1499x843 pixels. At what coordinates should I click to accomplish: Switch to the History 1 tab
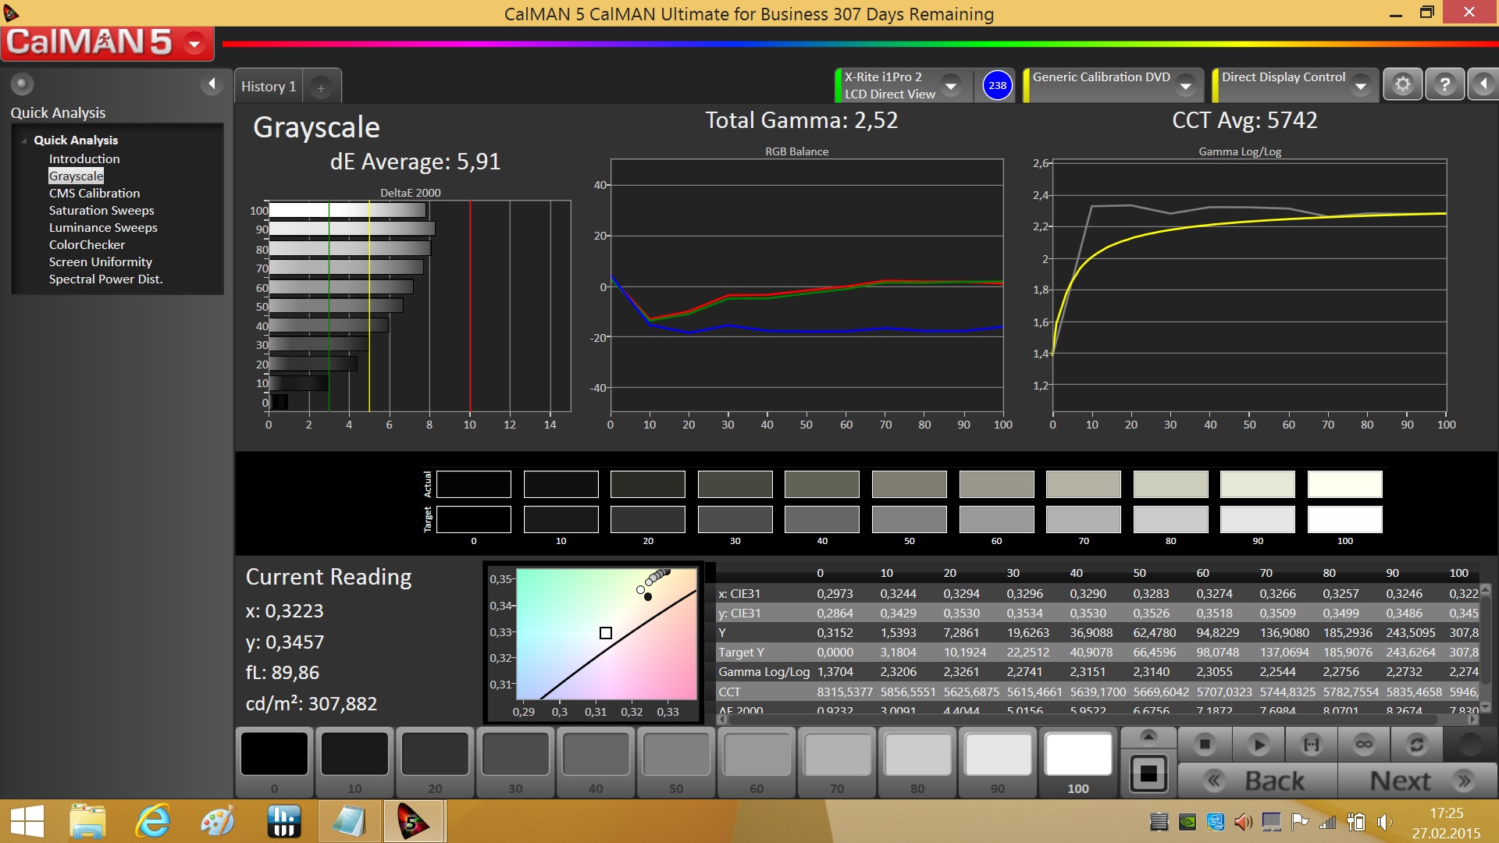[268, 87]
